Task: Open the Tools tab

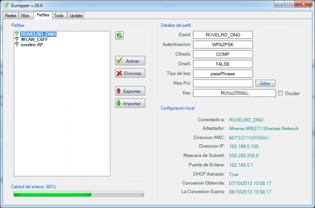Action: point(59,15)
